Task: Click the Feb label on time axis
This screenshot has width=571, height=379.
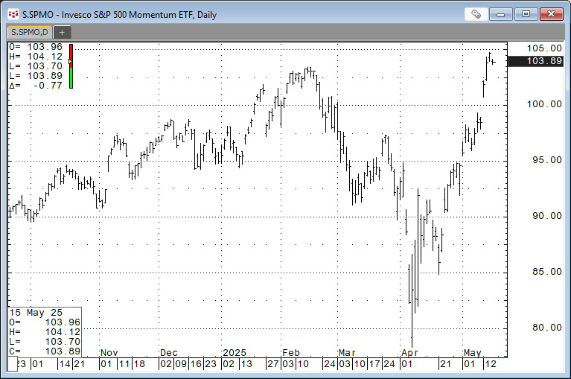Action: [x=290, y=352]
